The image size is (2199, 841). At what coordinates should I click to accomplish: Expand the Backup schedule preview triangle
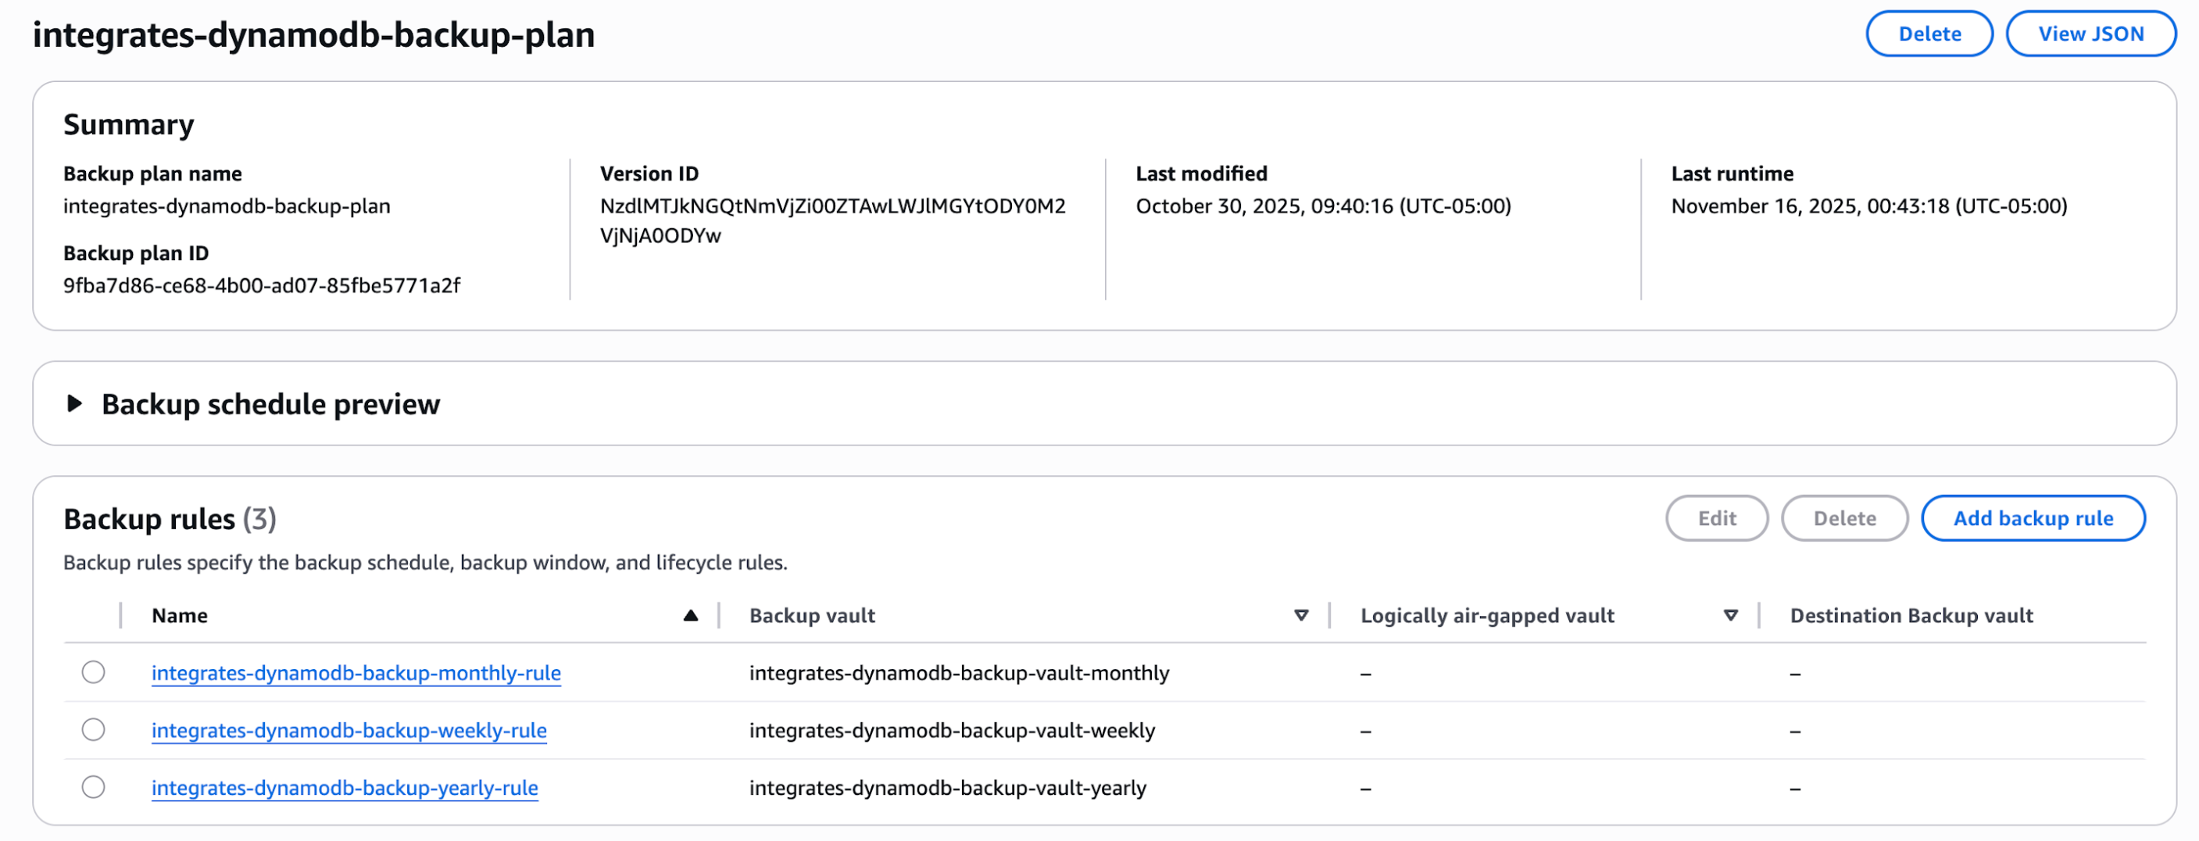[x=75, y=404]
